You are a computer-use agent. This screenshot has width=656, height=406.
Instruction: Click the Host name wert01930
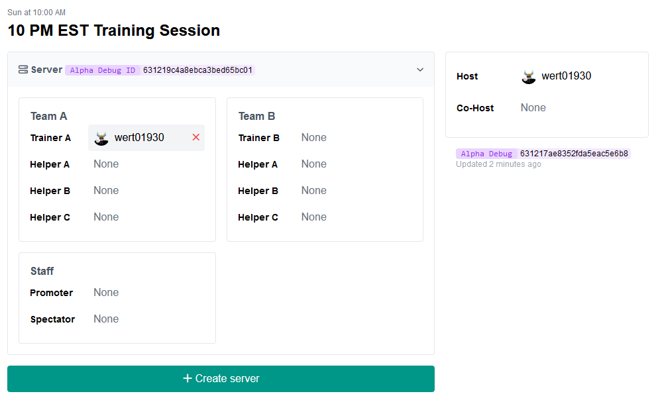(567, 76)
